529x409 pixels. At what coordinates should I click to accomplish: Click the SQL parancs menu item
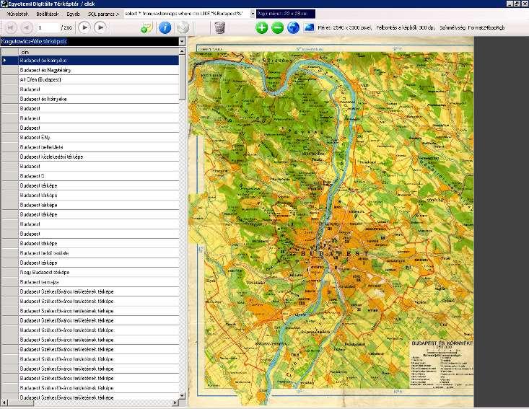point(104,14)
